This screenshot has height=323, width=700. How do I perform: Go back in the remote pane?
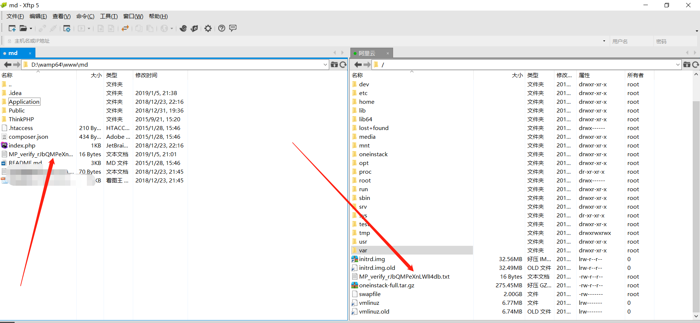[358, 65]
